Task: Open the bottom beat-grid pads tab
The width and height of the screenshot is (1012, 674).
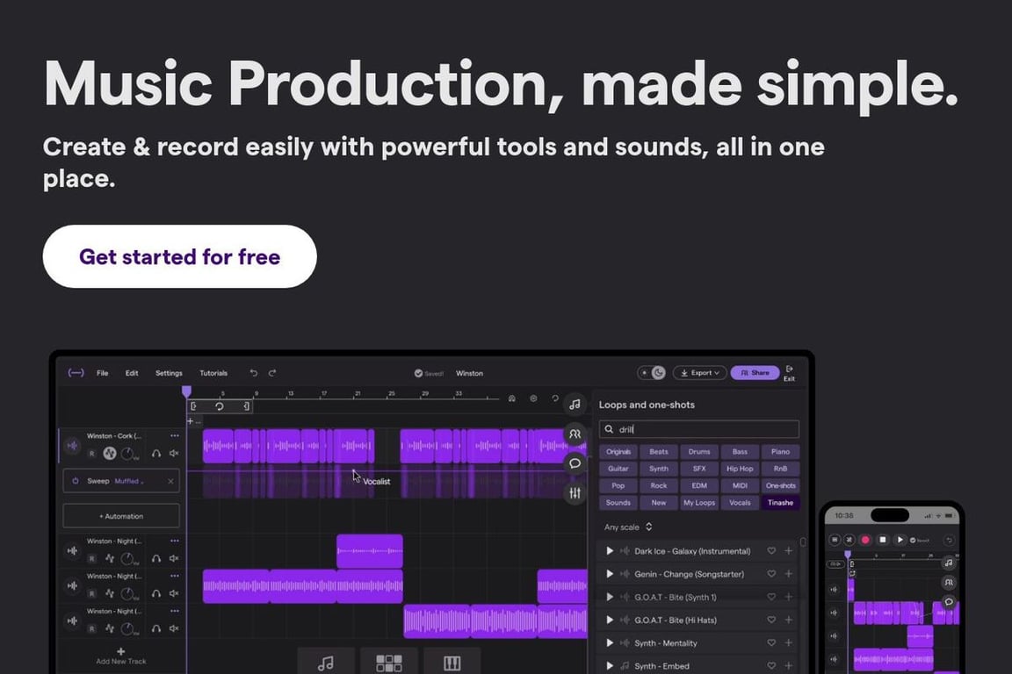Action: pos(389,663)
